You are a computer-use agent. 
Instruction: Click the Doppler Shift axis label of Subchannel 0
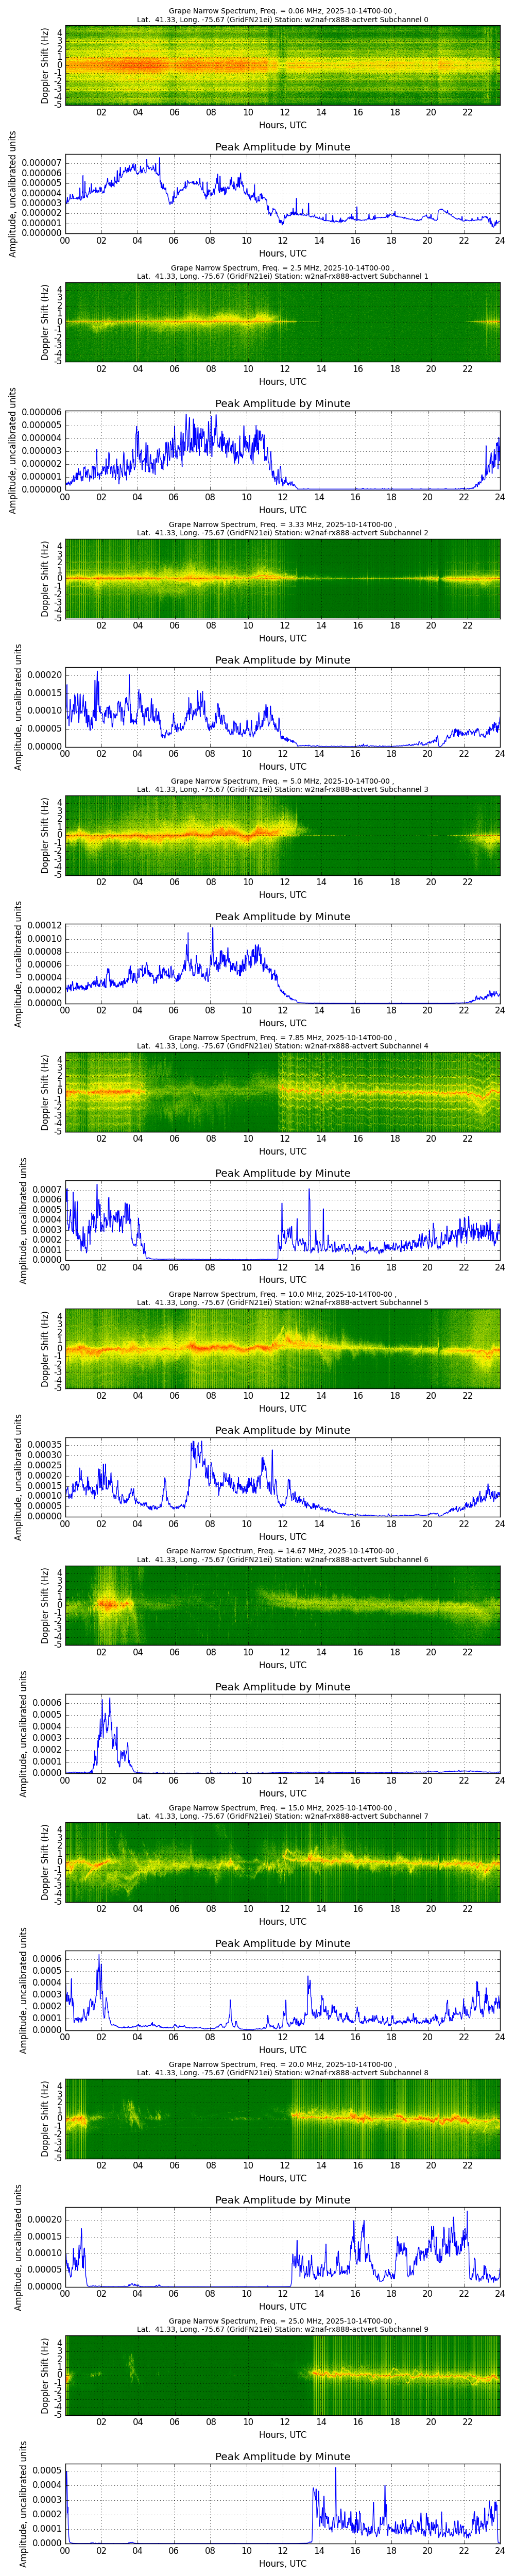click(45, 66)
